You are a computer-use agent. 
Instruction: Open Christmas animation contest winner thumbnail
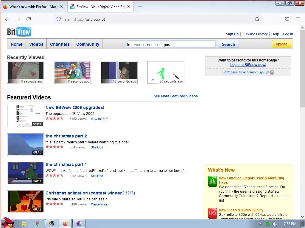pos(26,202)
